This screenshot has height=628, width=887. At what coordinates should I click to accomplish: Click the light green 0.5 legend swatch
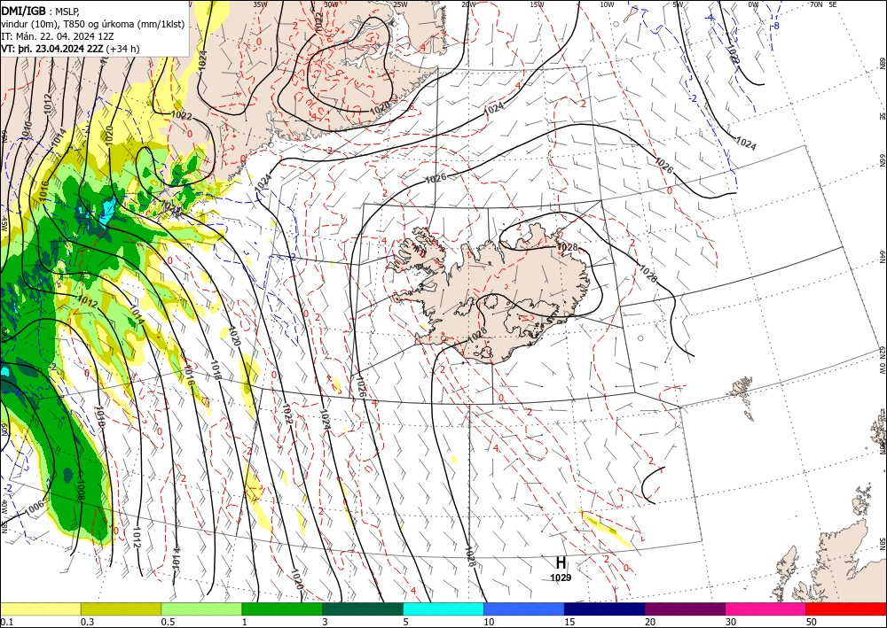(201, 609)
